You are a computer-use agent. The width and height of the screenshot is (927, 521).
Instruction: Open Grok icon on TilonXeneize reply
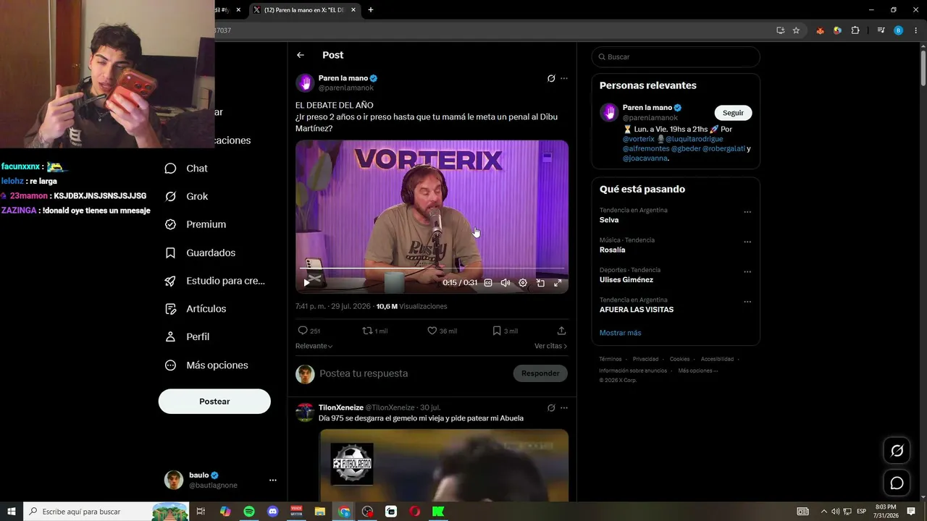pyautogui.click(x=551, y=407)
